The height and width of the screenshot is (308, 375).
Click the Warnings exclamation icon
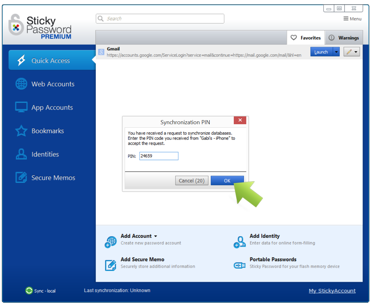tap(331, 38)
